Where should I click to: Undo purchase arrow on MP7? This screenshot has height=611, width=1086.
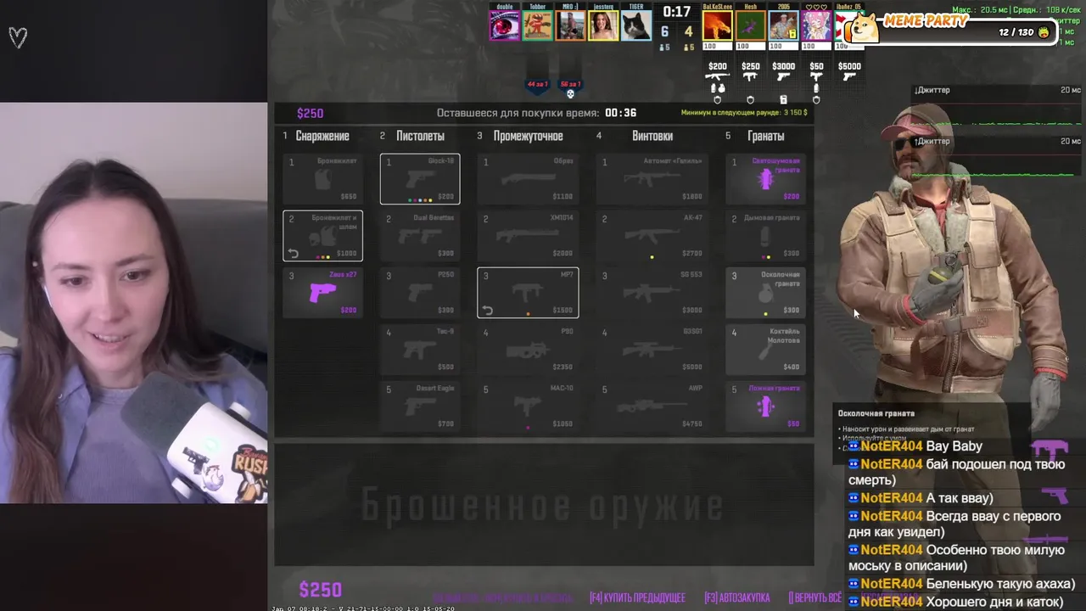[x=488, y=310]
